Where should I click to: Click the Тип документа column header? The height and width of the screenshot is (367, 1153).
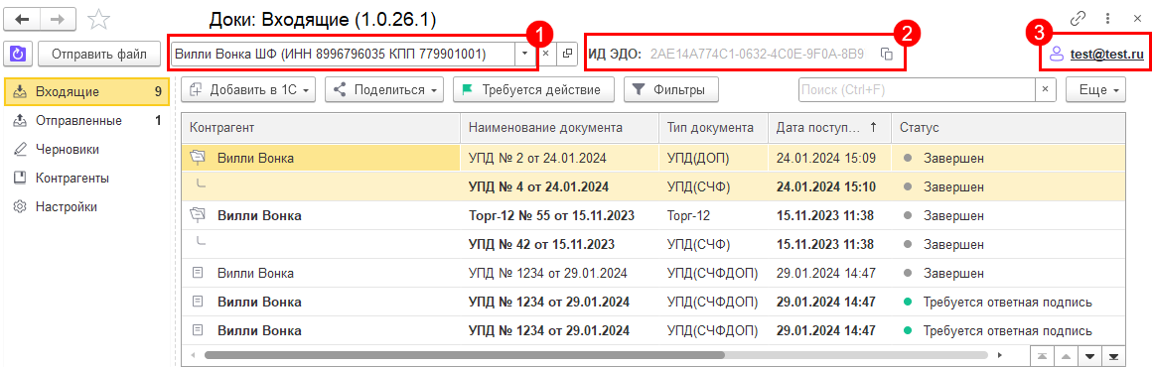(x=713, y=127)
